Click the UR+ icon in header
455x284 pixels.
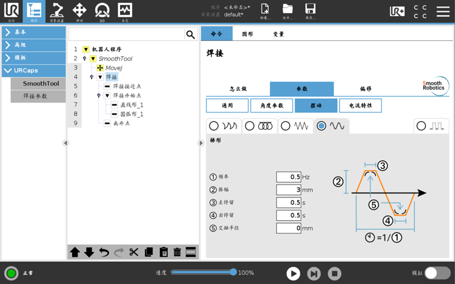[397, 11]
